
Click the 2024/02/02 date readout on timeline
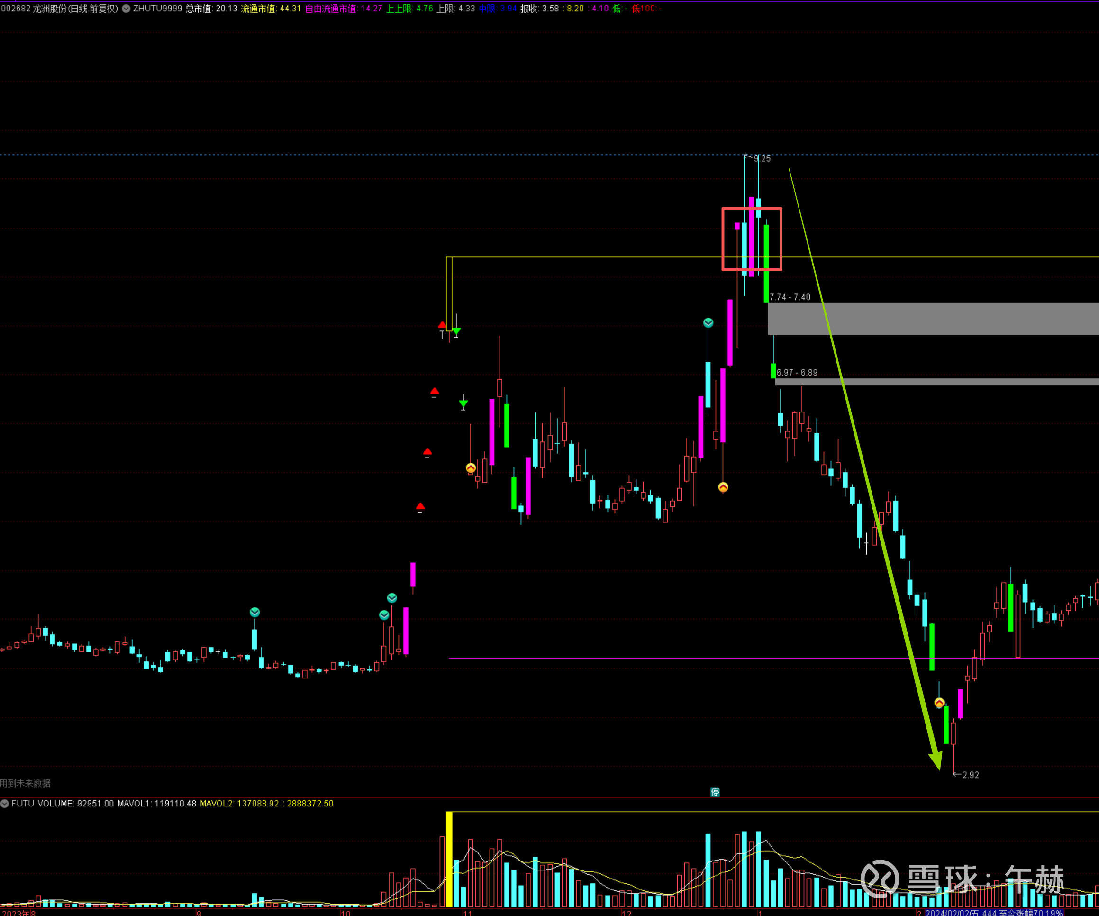pos(953,913)
